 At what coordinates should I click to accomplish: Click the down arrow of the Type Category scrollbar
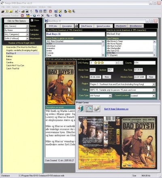click(x=154, y=55)
